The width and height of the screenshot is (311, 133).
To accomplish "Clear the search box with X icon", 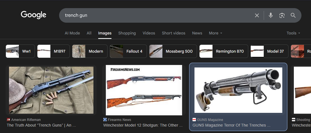I will pyautogui.click(x=257, y=15).
